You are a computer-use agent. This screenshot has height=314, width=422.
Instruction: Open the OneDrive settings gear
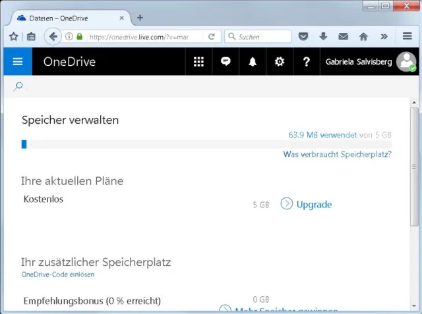pyautogui.click(x=280, y=62)
